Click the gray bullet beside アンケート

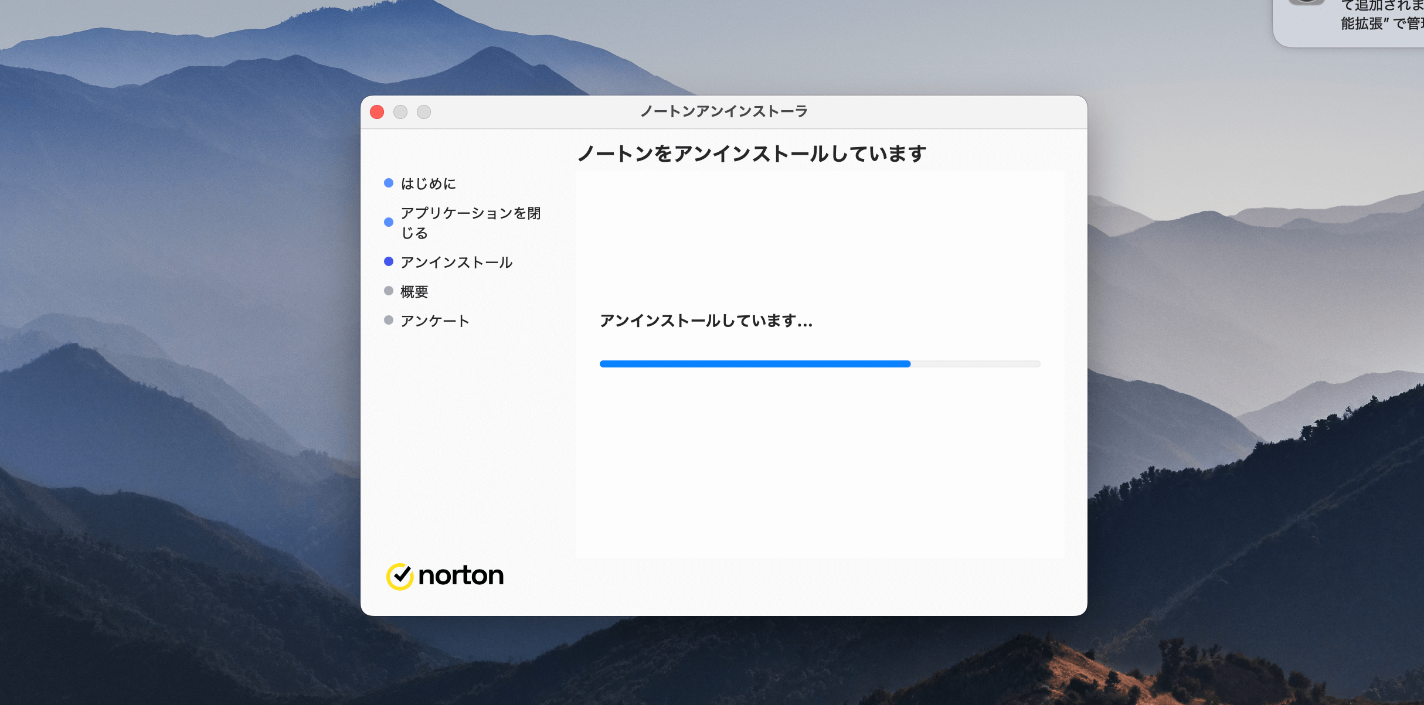[388, 320]
